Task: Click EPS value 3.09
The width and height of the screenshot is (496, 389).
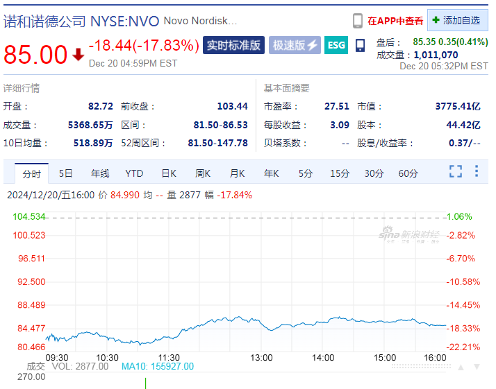Action: point(340,125)
